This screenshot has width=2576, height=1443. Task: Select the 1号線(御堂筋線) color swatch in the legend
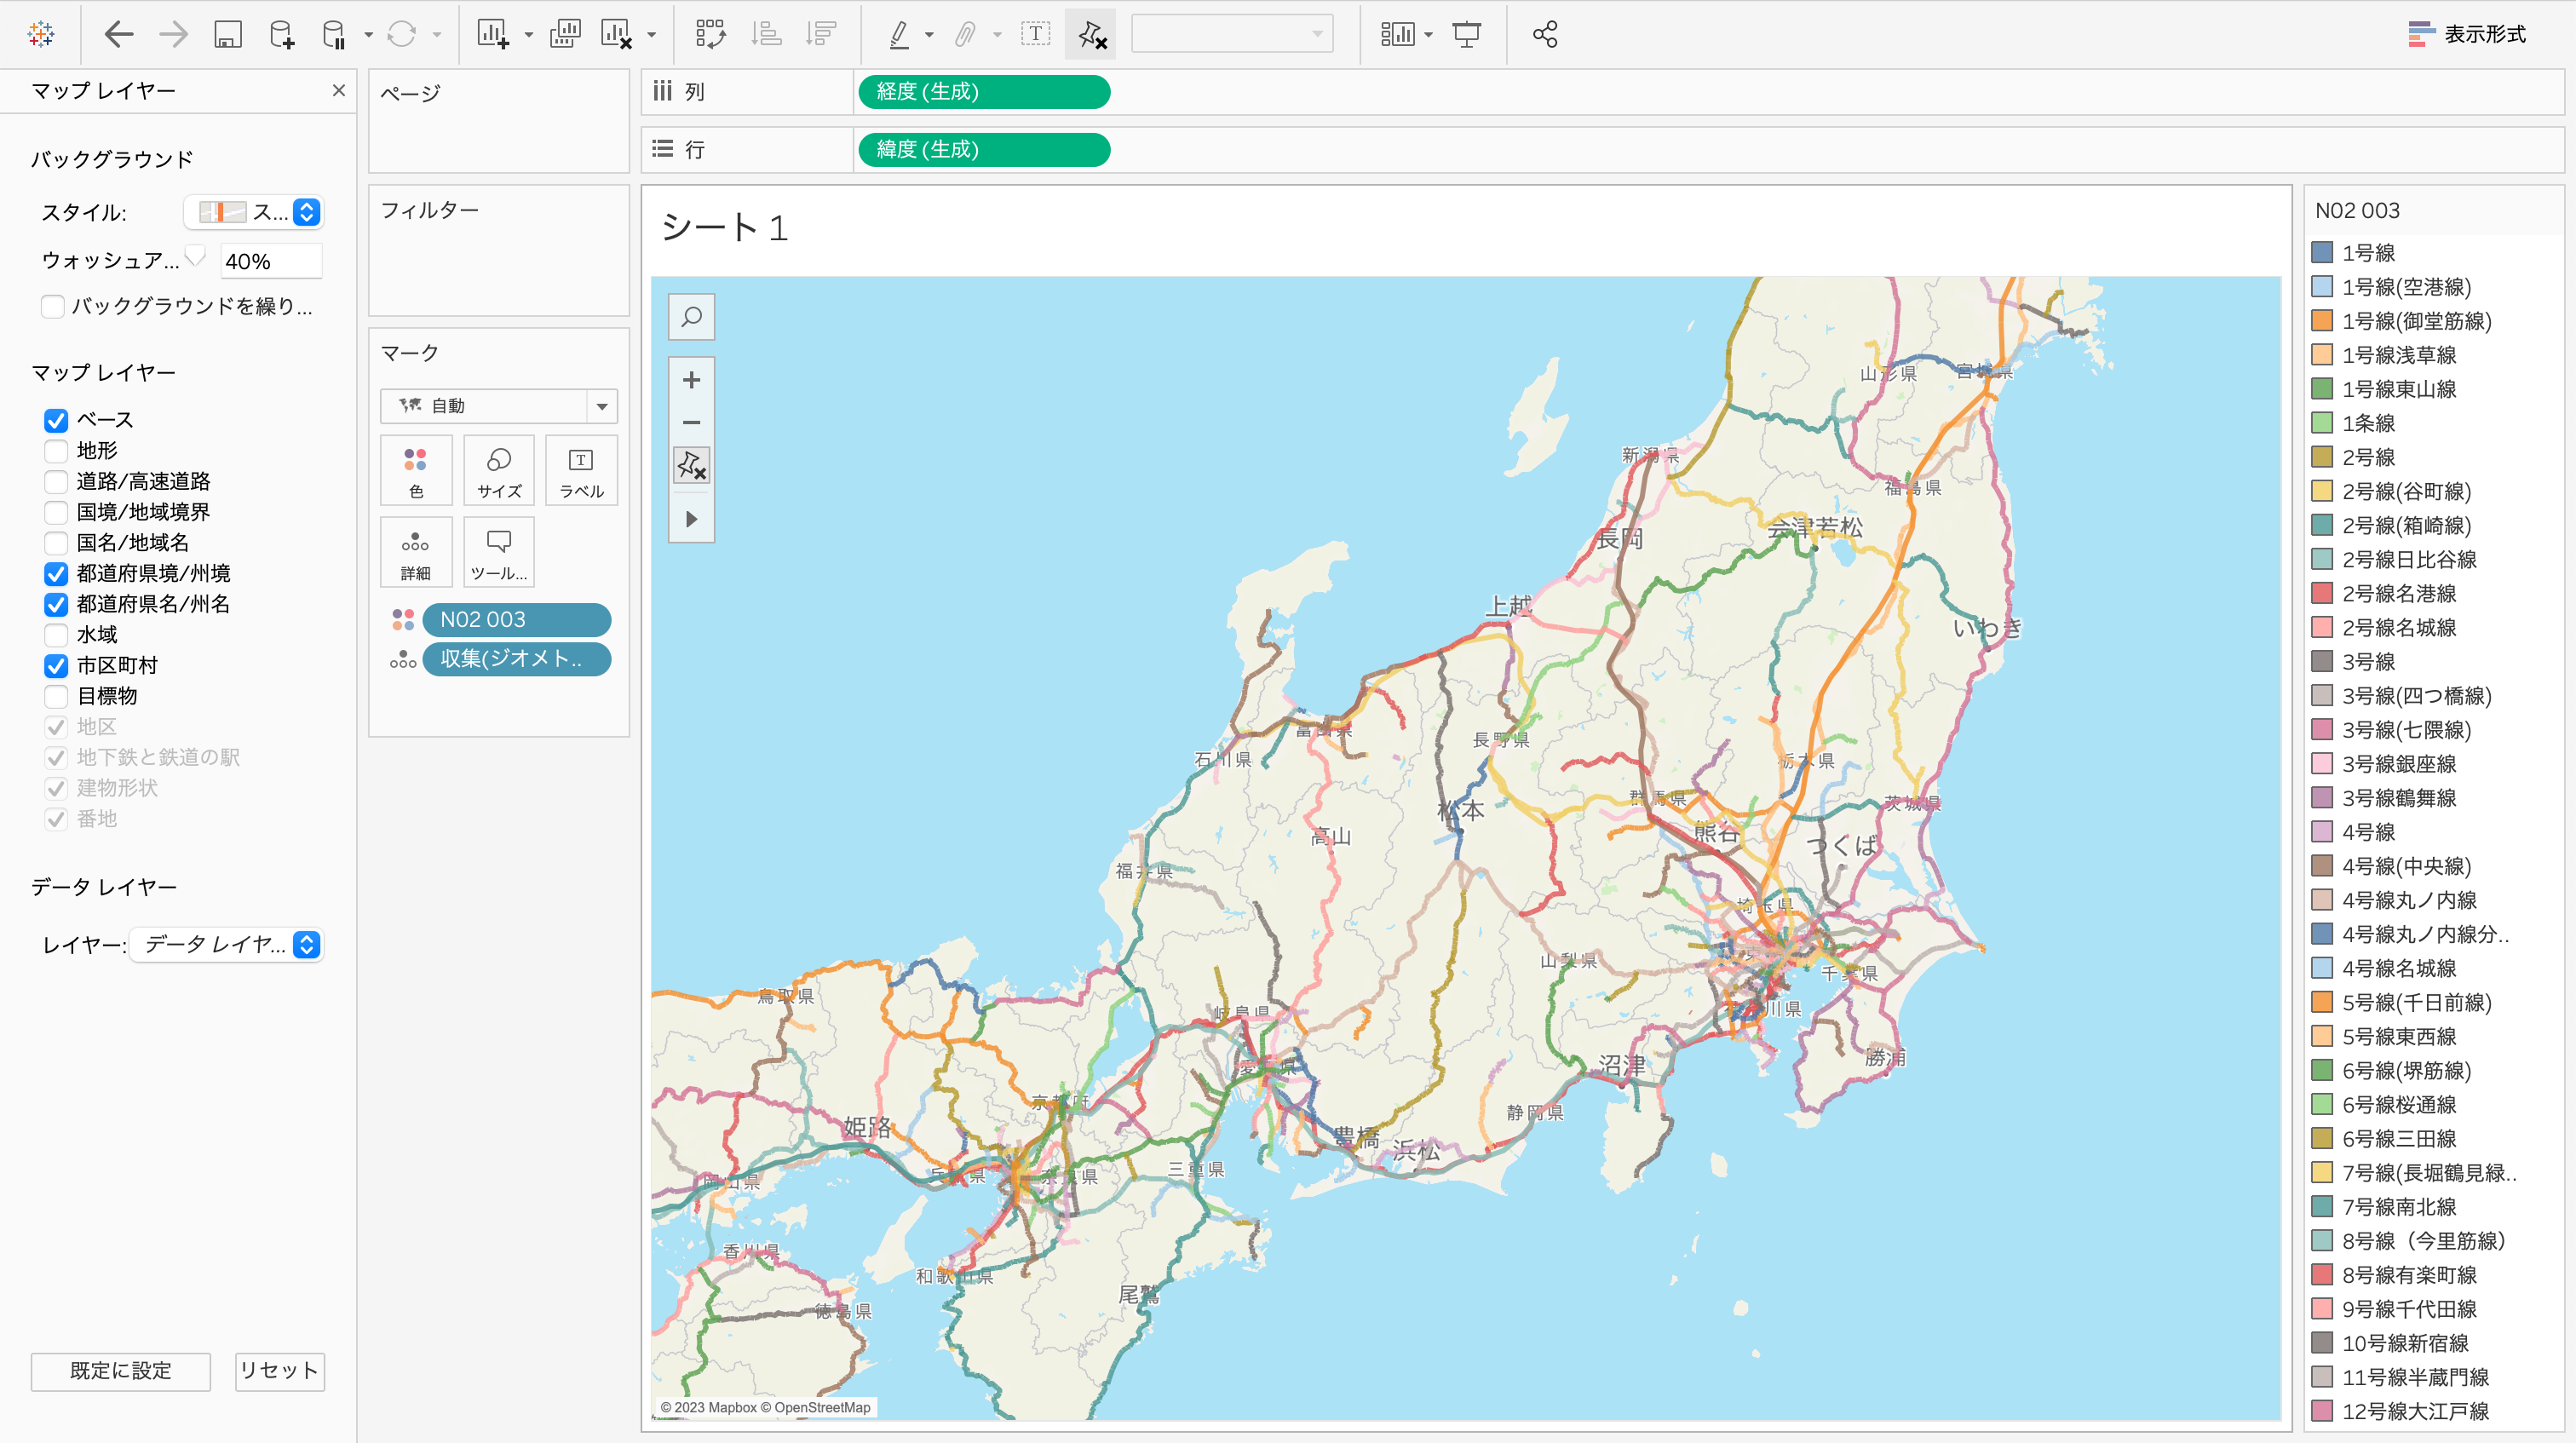tap(2322, 321)
